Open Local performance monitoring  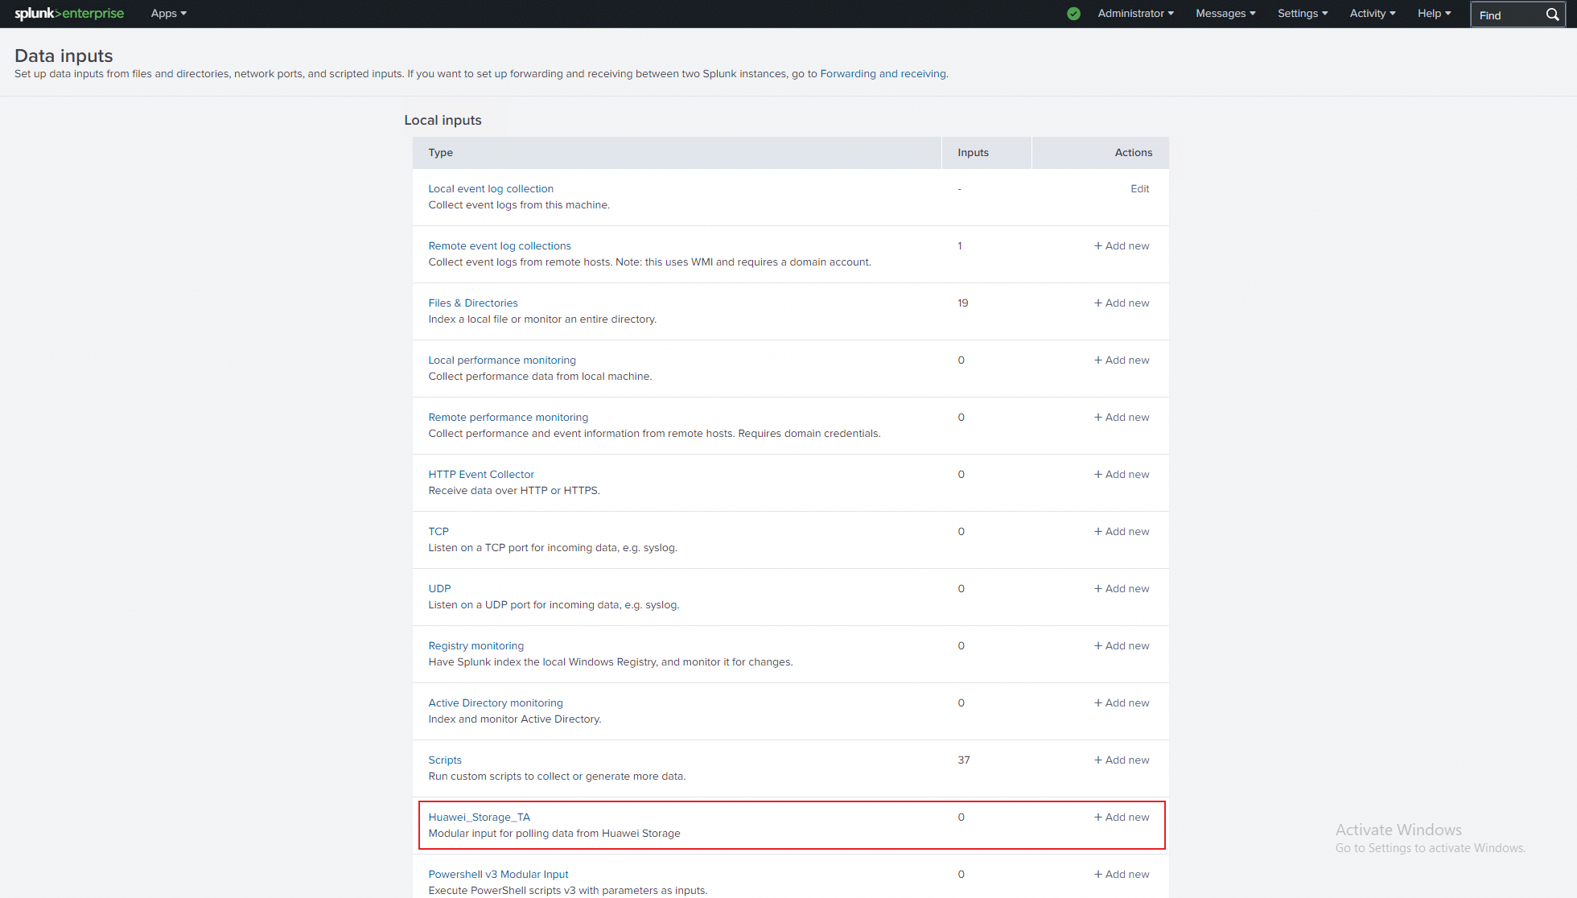(502, 360)
